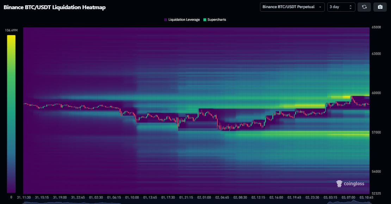Viewport: 391px width, 204px height.
Task: Click the 03, 03:15 time axis label
Action: (x=330, y=198)
